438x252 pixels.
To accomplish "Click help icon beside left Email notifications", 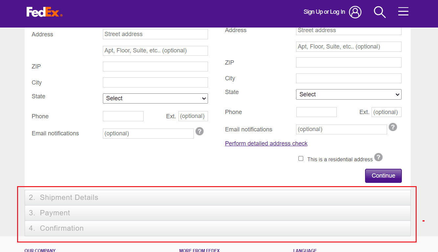I will [x=199, y=131].
